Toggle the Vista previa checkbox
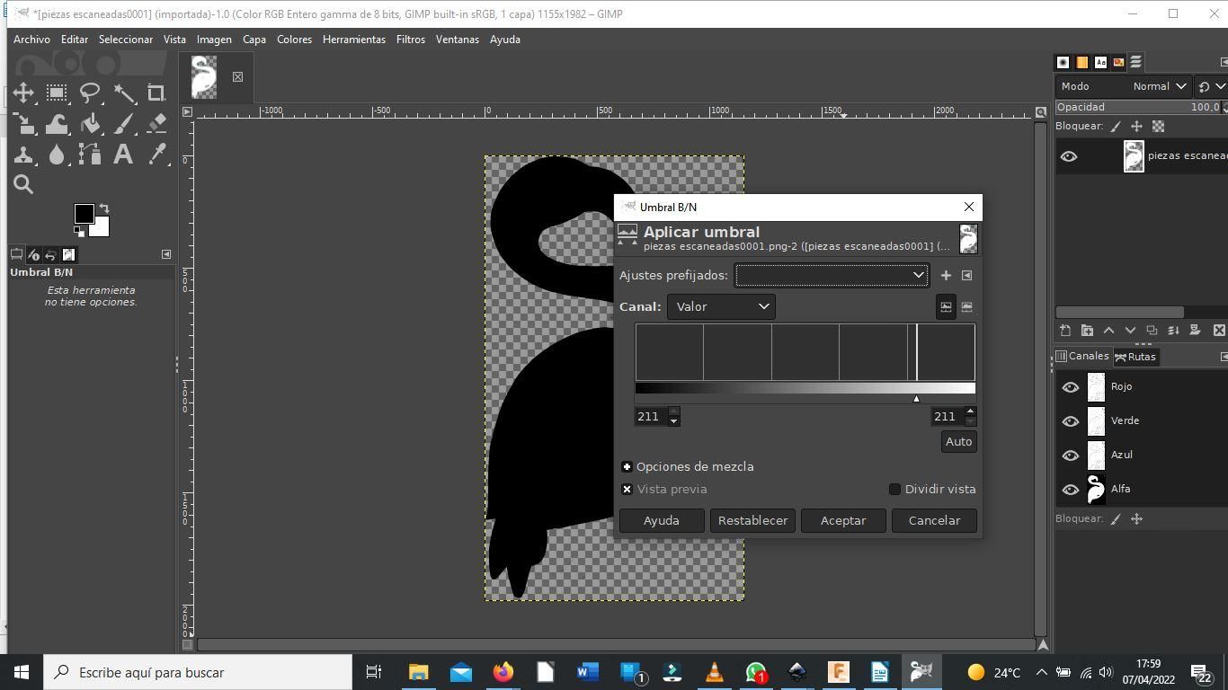The height and width of the screenshot is (690, 1228). tap(627, 489)
